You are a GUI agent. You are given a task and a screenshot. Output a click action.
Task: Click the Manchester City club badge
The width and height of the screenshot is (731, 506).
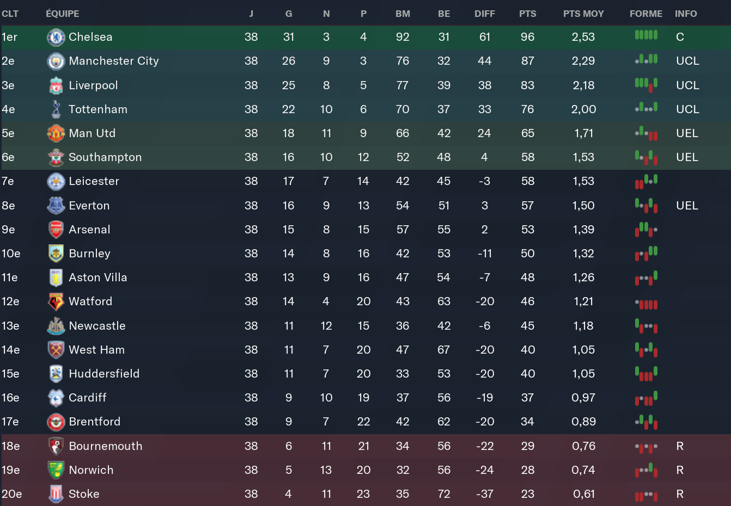[x=56, y=61]
